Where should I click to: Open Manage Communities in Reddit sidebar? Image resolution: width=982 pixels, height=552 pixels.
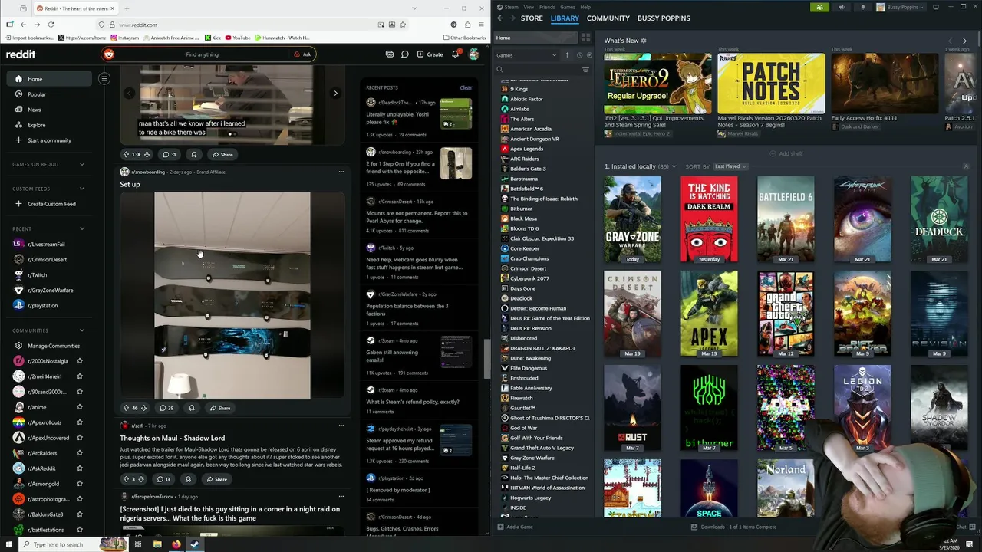coord(54,346)
